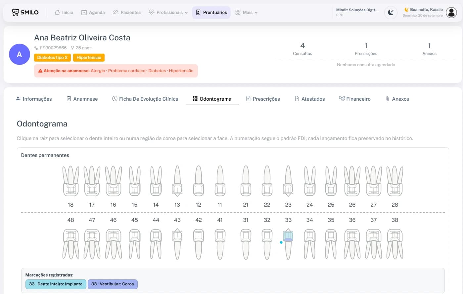Click the Hipertensao tag
463x294 pixels.
(x=89, y=58)
